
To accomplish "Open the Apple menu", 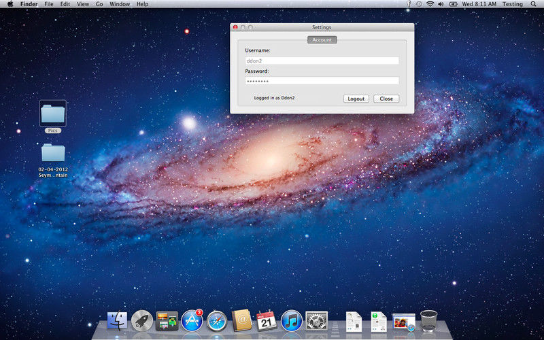I will (10, 4).
